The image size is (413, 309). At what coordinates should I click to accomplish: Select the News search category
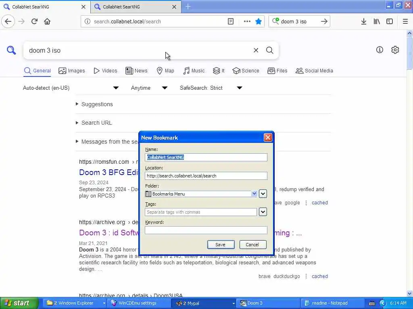coord(136,71)
